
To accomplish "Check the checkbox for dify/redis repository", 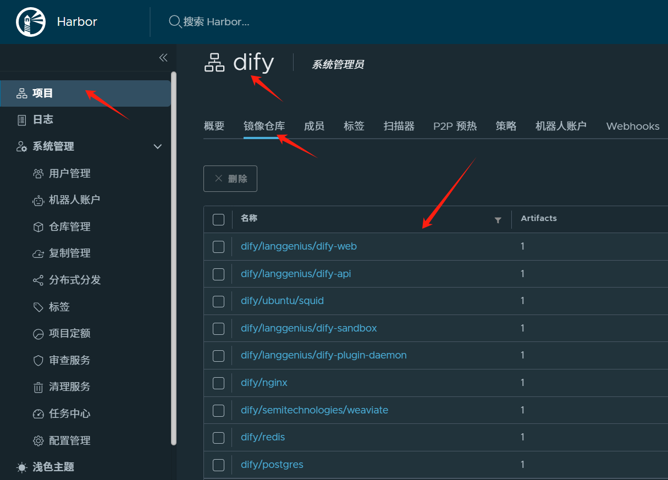I will (218, 438).
